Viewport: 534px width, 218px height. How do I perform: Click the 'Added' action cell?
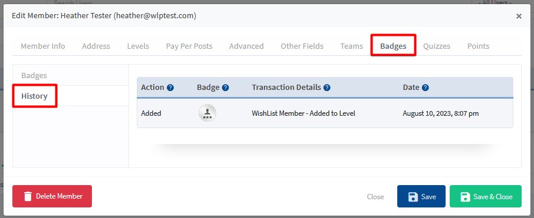(x=151, y=113)
